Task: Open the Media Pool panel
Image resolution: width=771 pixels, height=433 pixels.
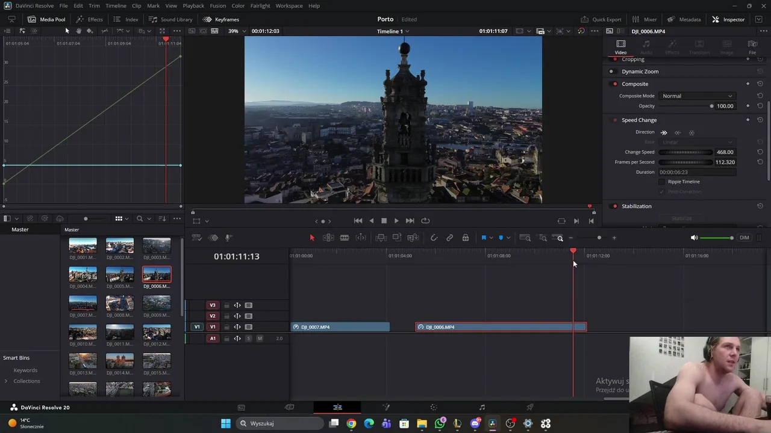Action: pos(46,19)
